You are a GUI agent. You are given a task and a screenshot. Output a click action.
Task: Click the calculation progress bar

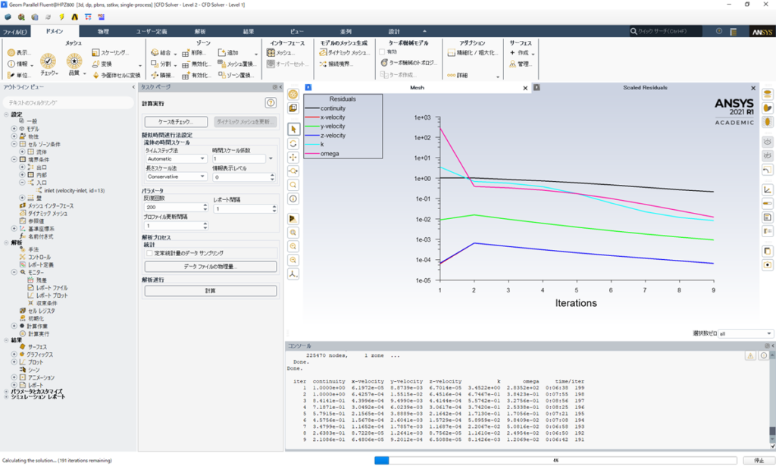[x=555, y=461]
